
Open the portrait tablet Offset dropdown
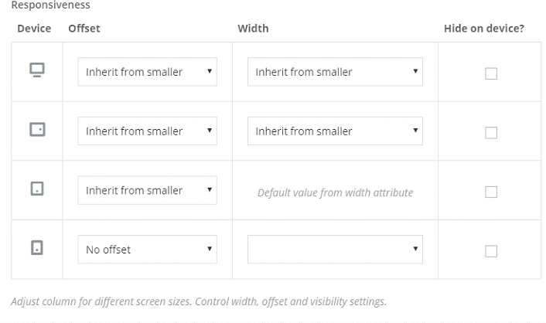tap(147, 190)
